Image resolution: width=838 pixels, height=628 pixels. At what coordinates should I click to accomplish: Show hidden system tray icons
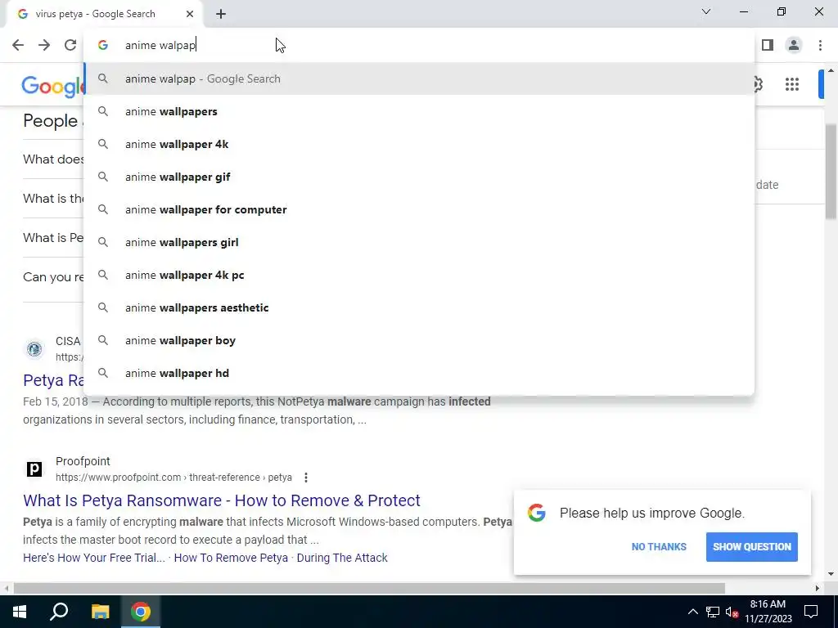[692, 612]
